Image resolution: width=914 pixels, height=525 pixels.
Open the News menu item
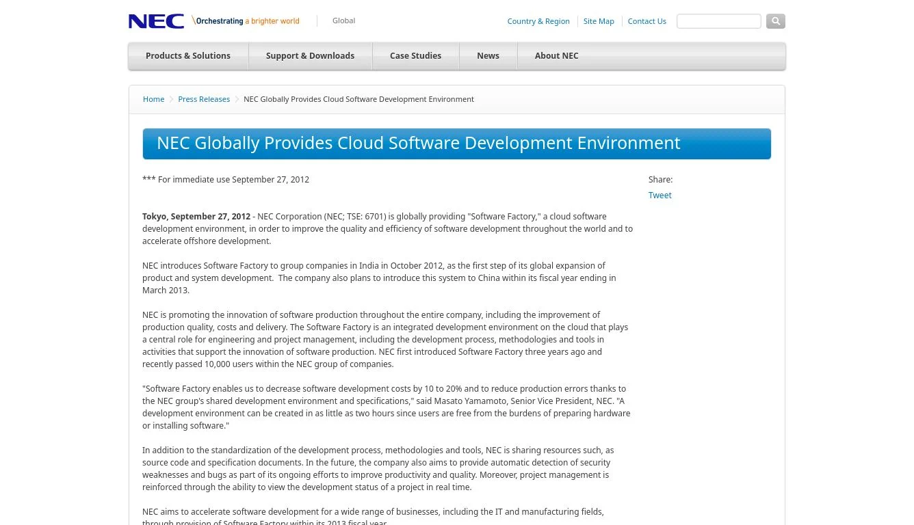coord(488,56)
